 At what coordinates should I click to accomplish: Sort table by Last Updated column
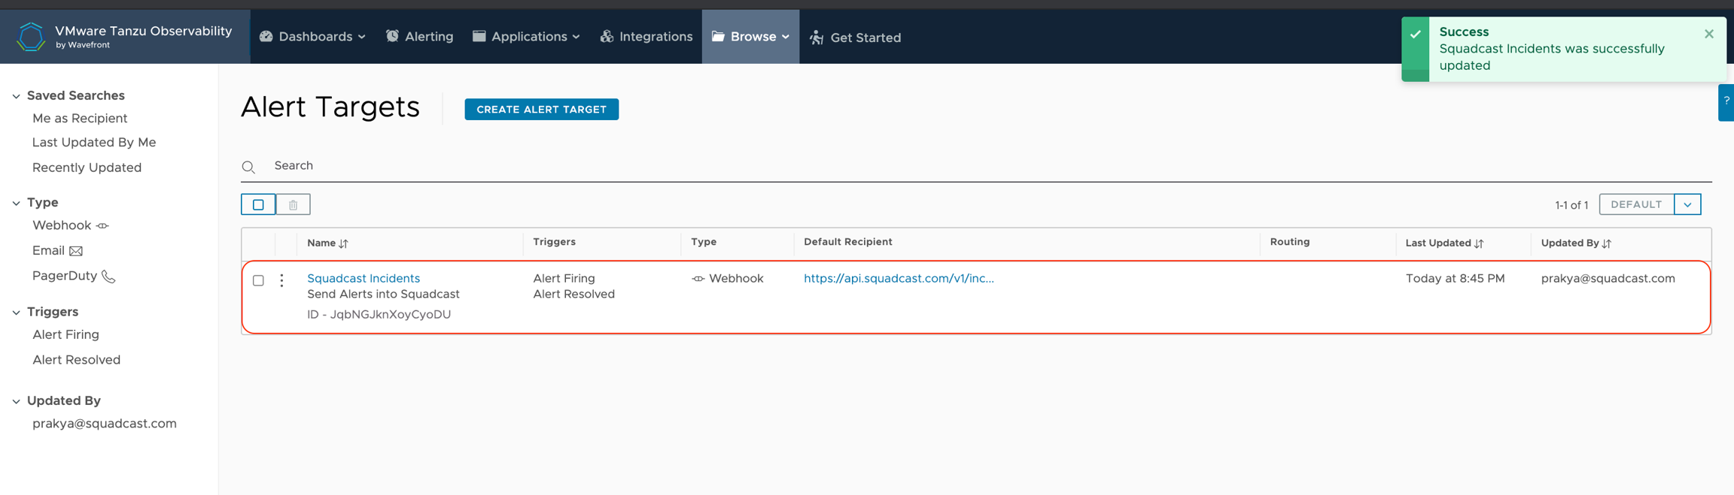click(1444, 243)
